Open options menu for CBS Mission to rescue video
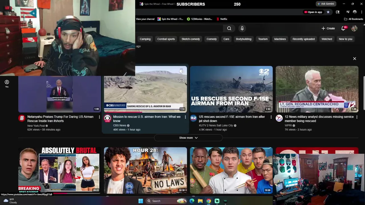 pos(185,117)
